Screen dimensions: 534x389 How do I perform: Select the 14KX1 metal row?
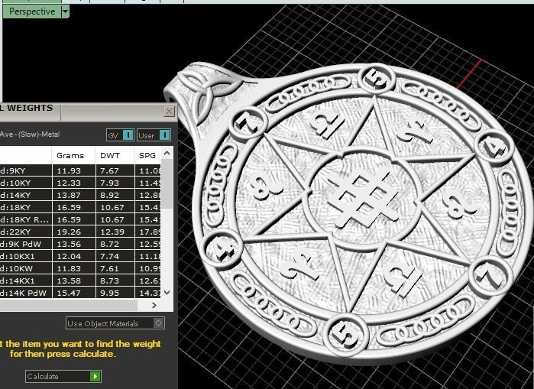click(80, 280)
